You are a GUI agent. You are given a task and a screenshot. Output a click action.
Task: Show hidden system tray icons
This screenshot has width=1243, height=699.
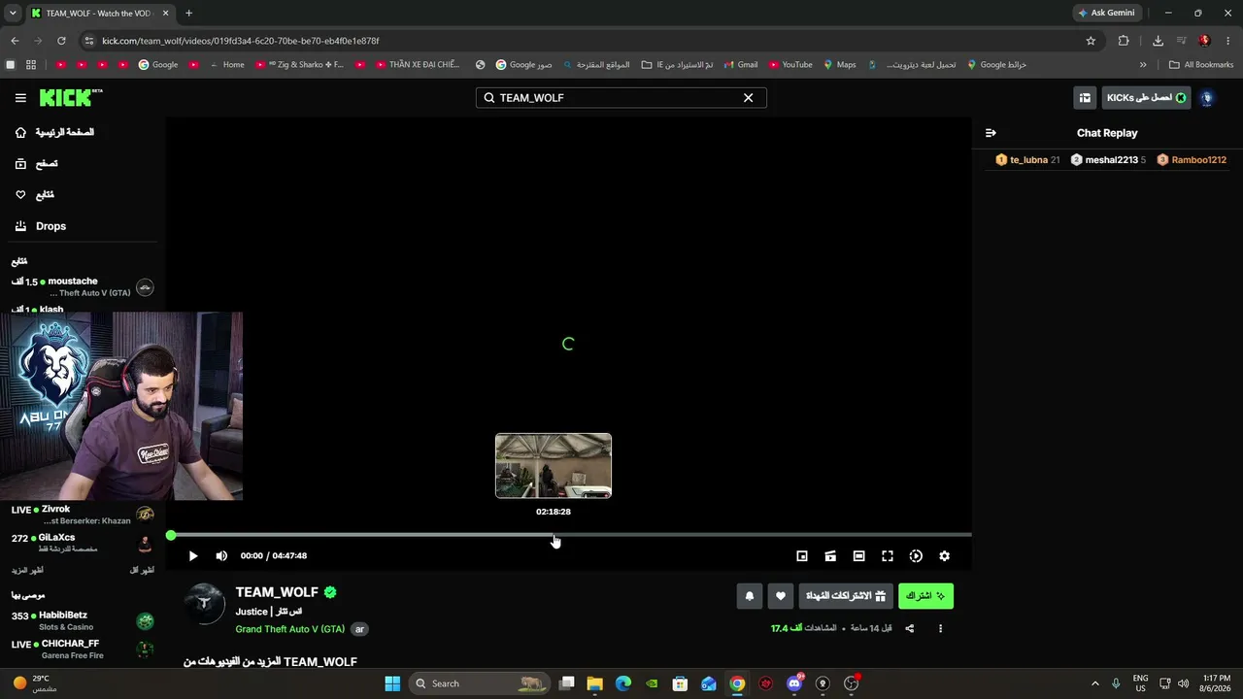click(x=1095, y=683)
